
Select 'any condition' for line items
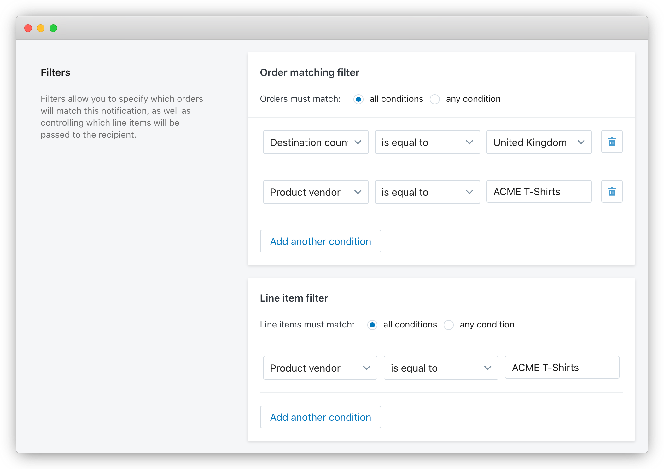point(449,325)
